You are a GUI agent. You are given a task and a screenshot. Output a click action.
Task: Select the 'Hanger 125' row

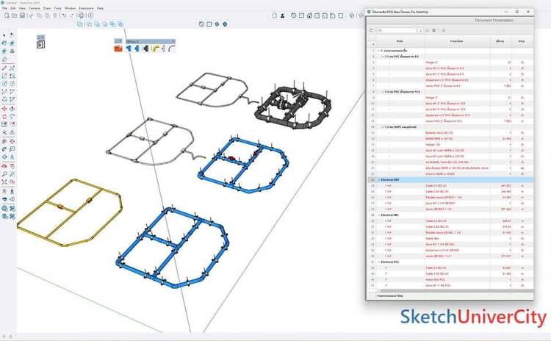(450, 145)
